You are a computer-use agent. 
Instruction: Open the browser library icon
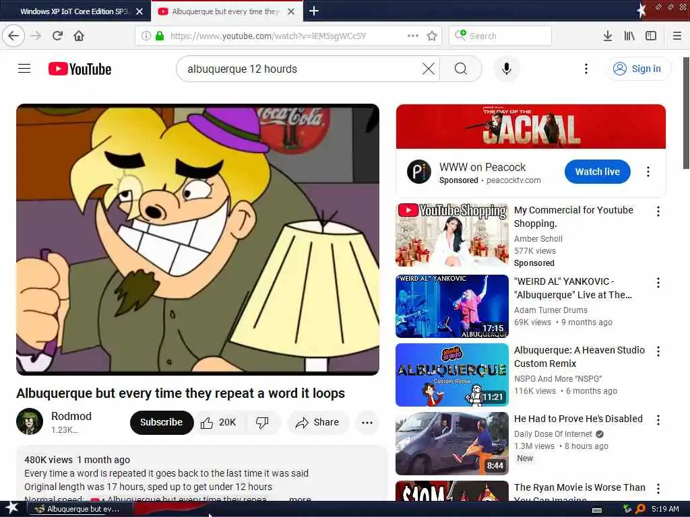629,36
